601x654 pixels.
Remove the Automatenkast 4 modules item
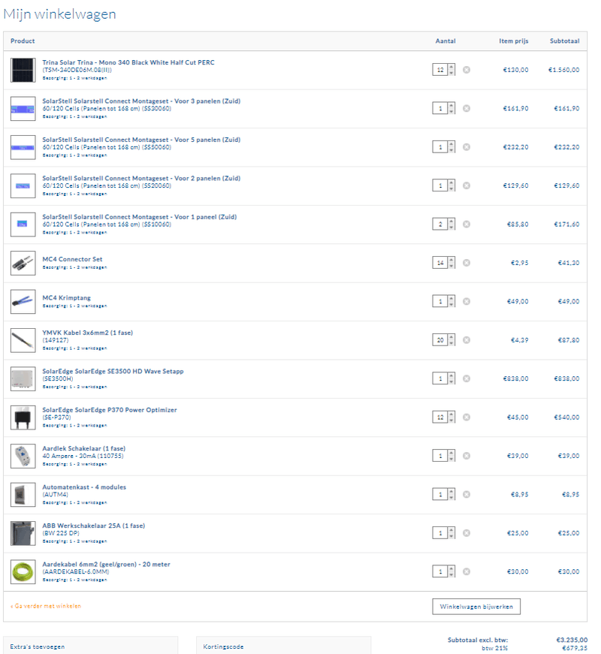coord(467,494)
